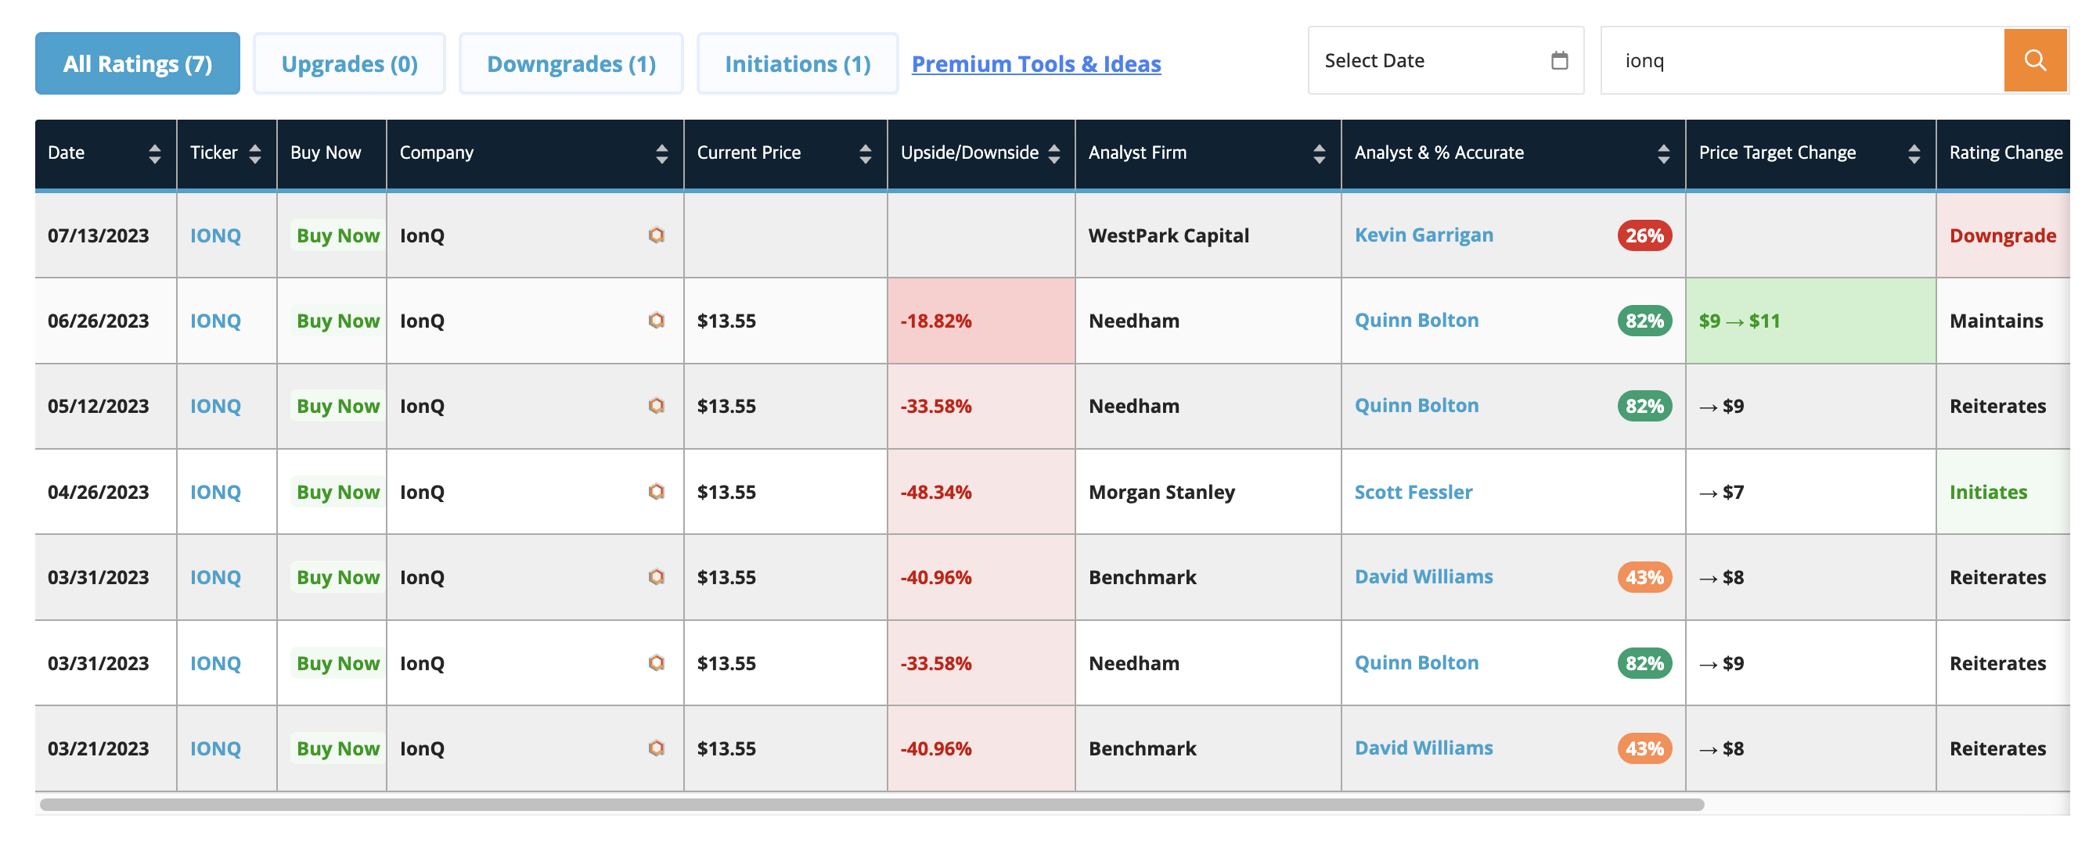Image resolution: width=2096 pixels, height=843 pixels.
Task: Open David Williams link in 03/21/2023 row
Action: tap(1423, 748)
